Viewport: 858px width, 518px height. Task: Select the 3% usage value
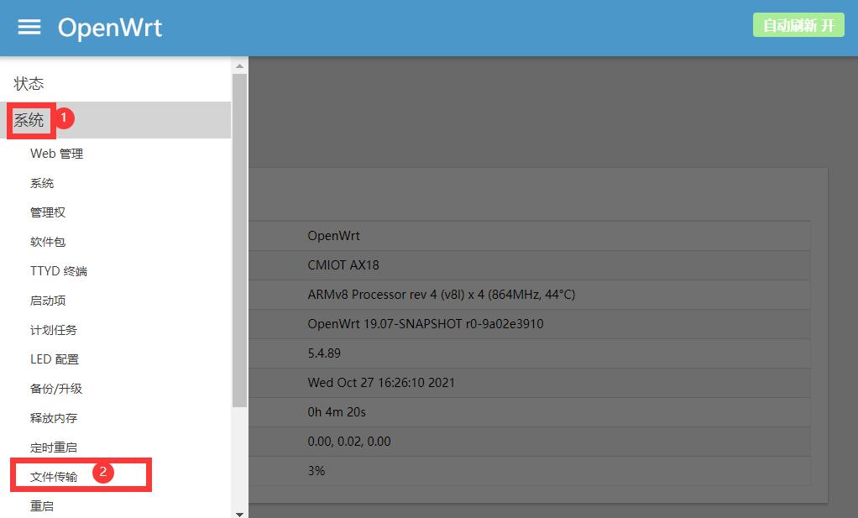[x=317, y=471]
